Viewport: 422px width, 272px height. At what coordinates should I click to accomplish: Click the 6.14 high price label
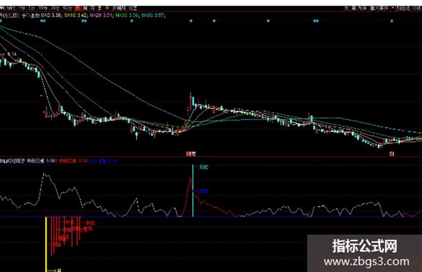(x=12, y=54)
